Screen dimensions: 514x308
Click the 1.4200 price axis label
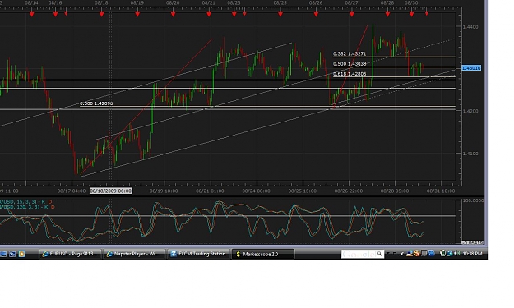470,111
